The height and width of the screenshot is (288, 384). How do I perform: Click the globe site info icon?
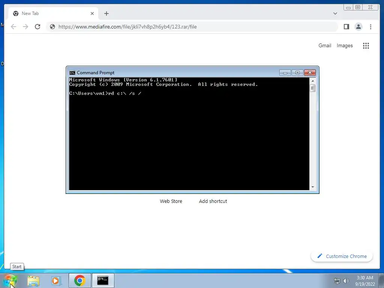(x=52, y=27)
